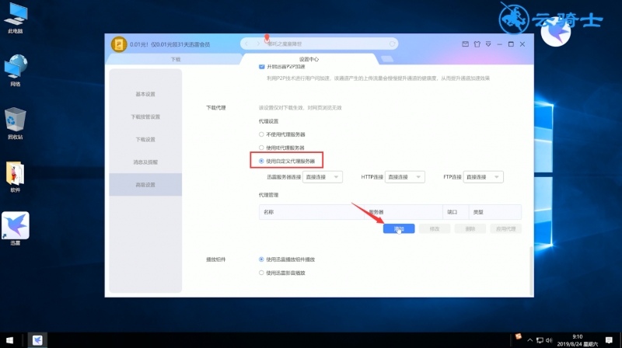
Task: Open the 此电脑 desktop icon
Action: tap(16, 19)
